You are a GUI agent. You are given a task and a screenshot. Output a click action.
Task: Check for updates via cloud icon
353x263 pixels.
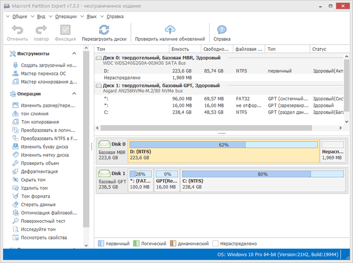click(x=170, y=30)
